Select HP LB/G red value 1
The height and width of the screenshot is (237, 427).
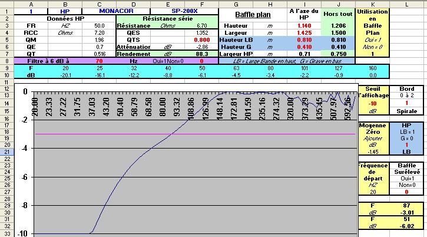click(406, 145)
